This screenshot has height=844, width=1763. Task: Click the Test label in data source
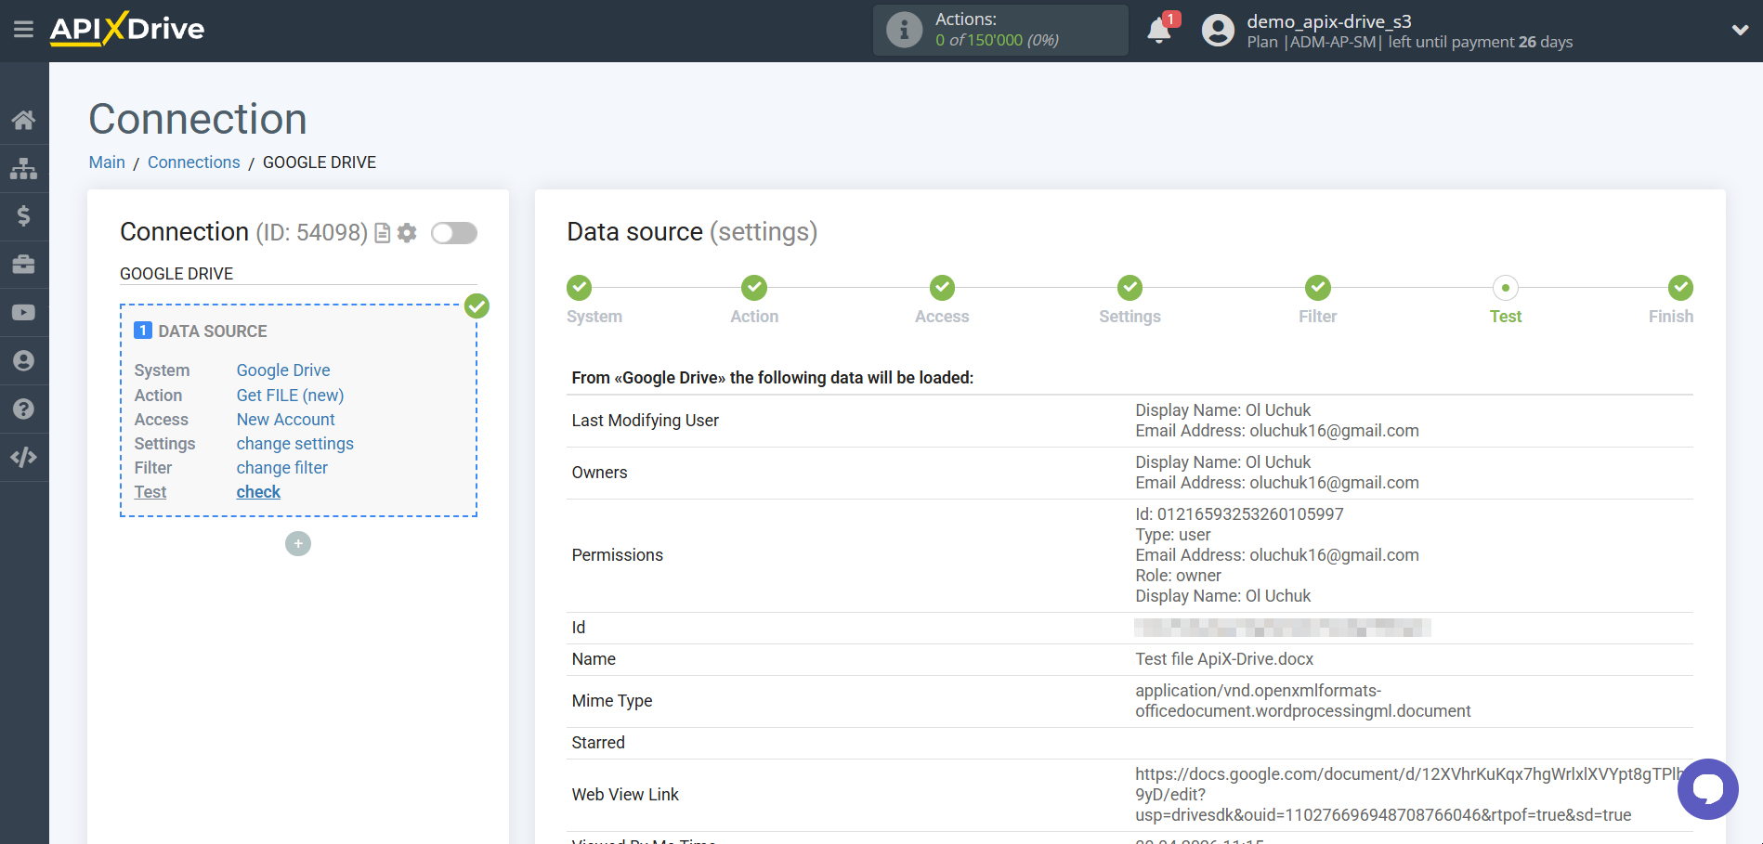click(x=150, y=492)
